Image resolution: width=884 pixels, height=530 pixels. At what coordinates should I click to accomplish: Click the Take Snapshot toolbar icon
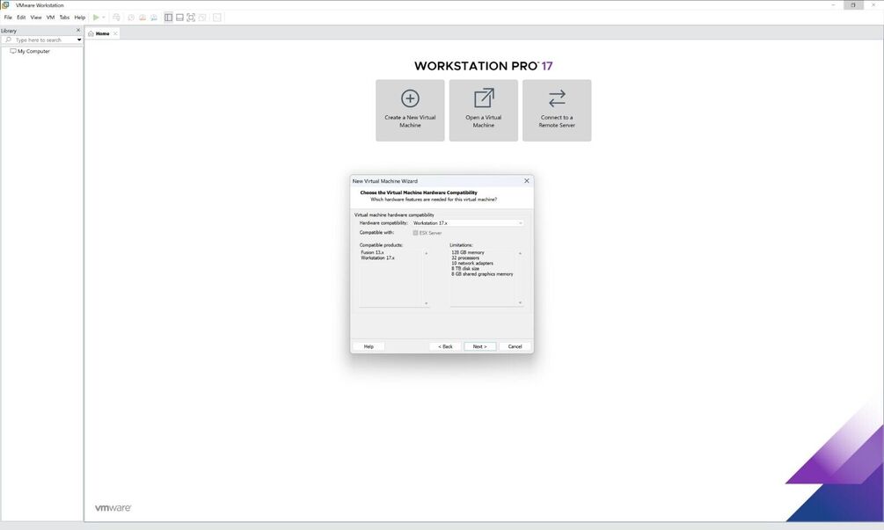[131, 18]
